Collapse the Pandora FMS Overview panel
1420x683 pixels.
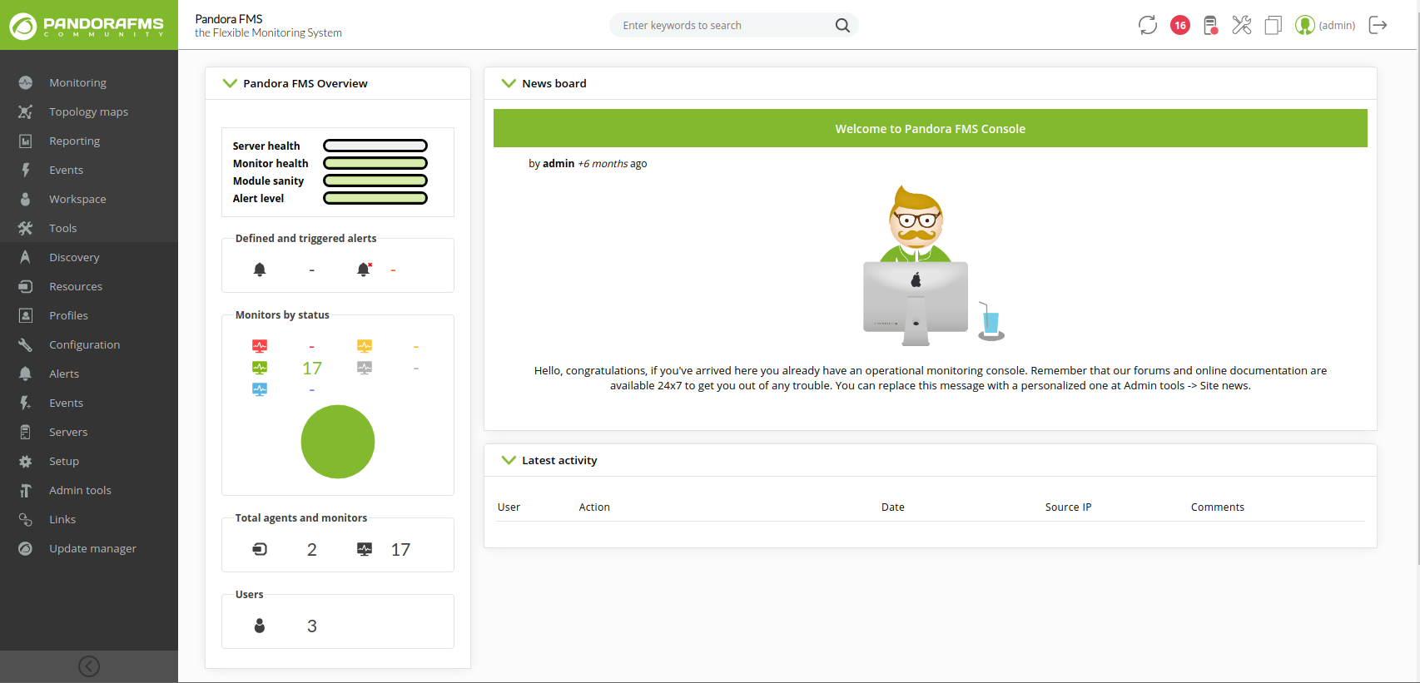230,83
